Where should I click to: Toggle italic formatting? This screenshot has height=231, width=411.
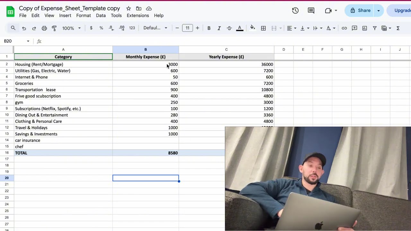point(219,28)
